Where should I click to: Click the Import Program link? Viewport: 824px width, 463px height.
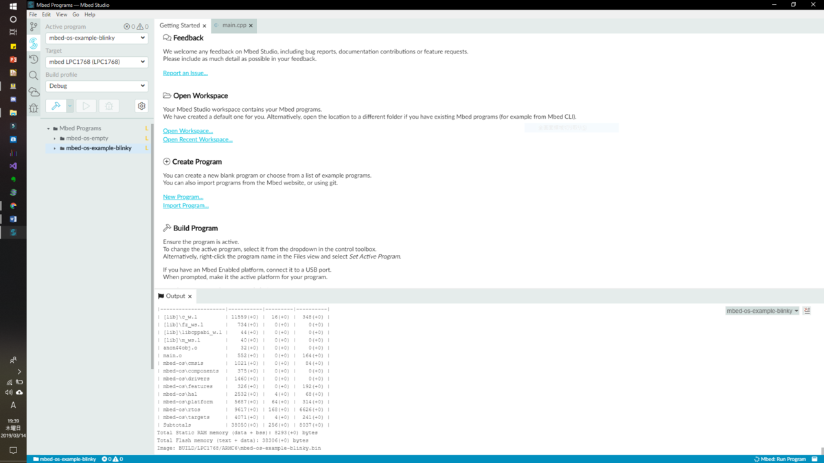pyautogui.click(x=186, y=206)
